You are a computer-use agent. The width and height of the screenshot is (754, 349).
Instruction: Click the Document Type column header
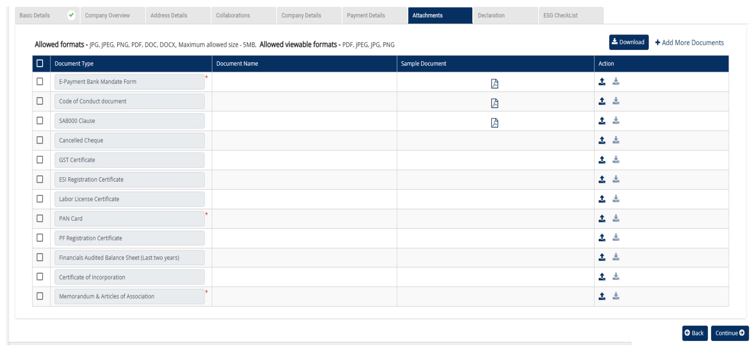coord(131,63)
